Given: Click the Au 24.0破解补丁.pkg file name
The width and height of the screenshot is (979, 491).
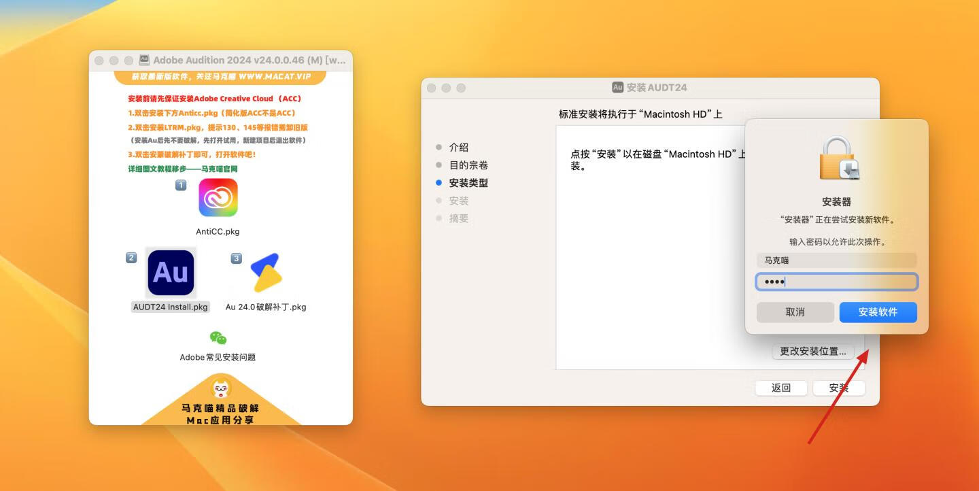Looking at the screenshot, I should [266, 307].
